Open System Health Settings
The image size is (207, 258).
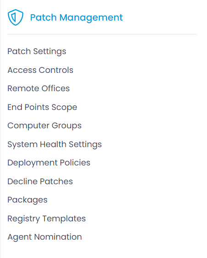(54, 145)
